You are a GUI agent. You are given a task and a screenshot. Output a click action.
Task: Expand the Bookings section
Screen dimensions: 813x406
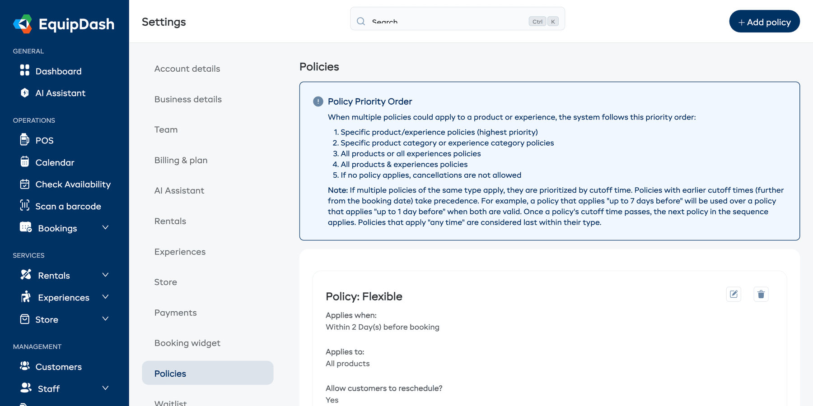coord(105,228)
